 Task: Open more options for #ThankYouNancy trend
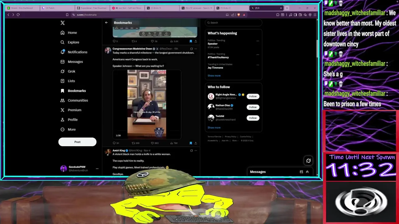click(257, 54)
